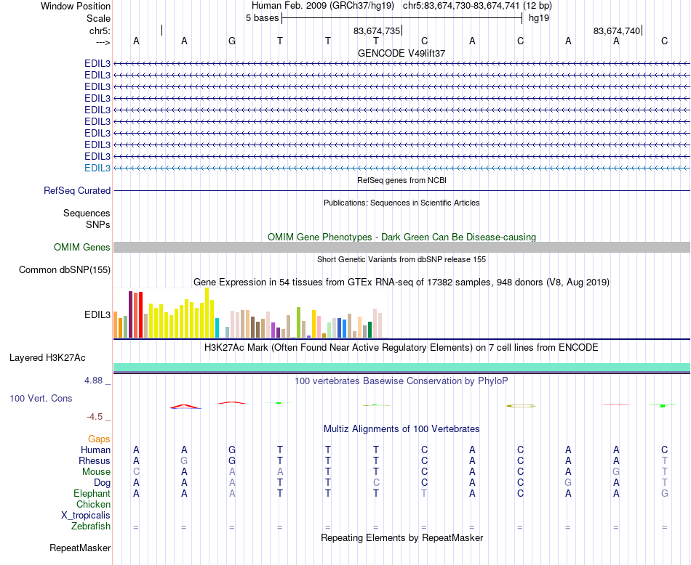Select the Sequences track label
The image size is (691, 565).
[x=87, y=214]
